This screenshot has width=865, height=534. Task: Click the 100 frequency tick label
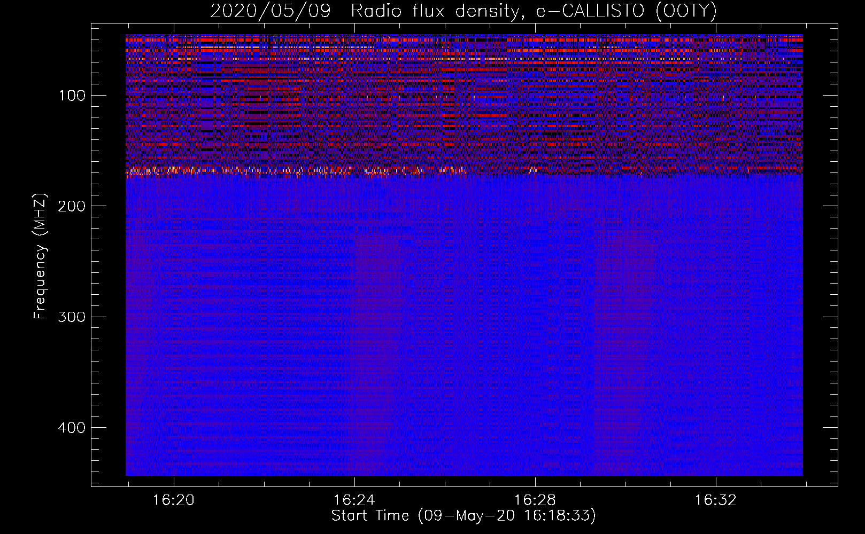coord(72,96)
